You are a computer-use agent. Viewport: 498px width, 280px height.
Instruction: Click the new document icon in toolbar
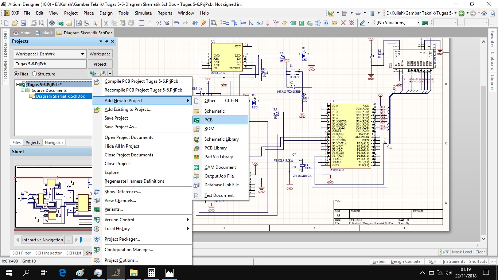[x=6, y=23]
